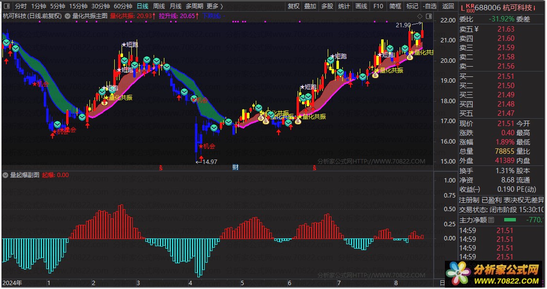The height and width of the screenshot is (289, 547).
Task: Click the green bar next to 主力净额
Action: [x=510, y=219]
